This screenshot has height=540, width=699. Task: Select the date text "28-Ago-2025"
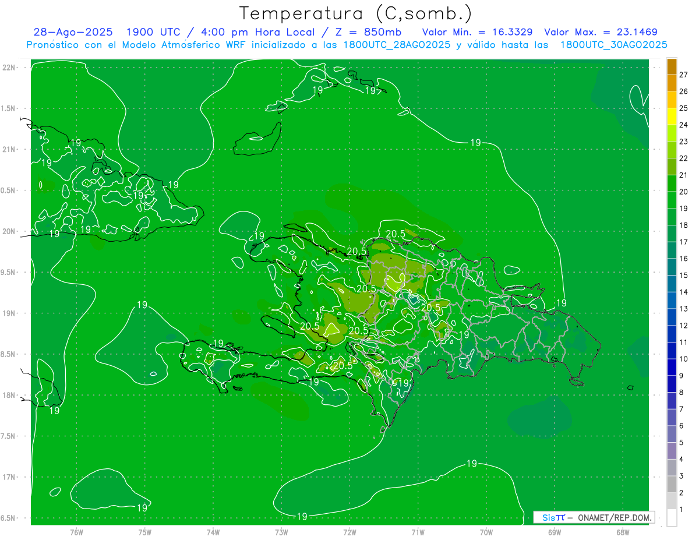tap(73, 32)
